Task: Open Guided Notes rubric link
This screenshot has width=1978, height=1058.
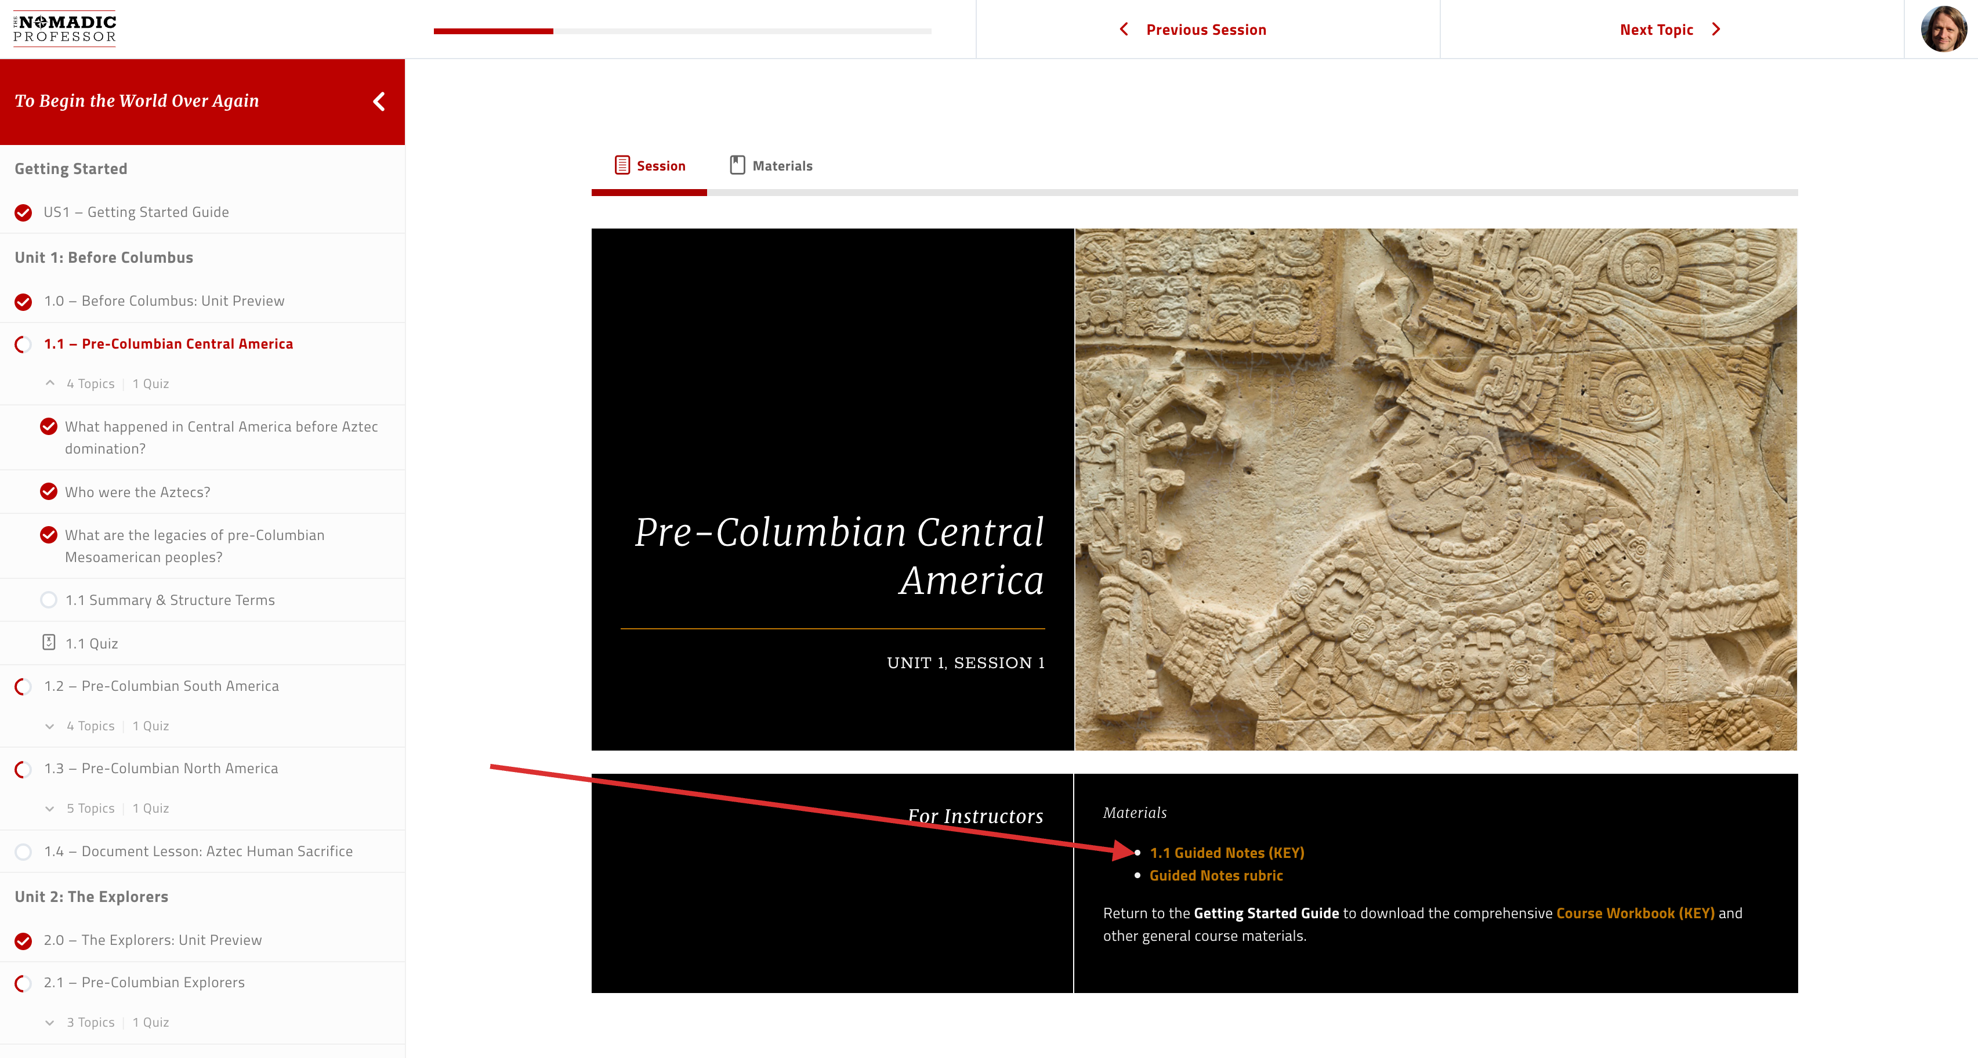Action: point(1216,875)
